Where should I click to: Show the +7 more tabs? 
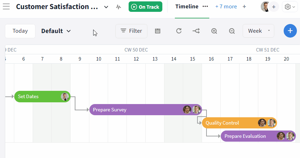pyautogui.click(x=226, y=7)
